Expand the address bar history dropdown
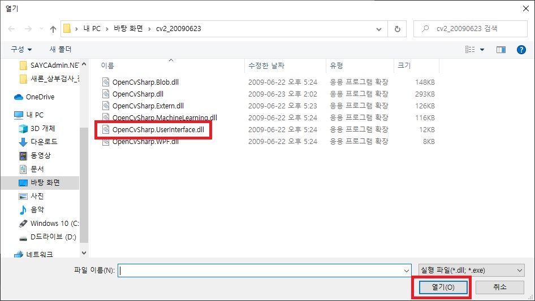The image size is (535, 301). point(379,29)
